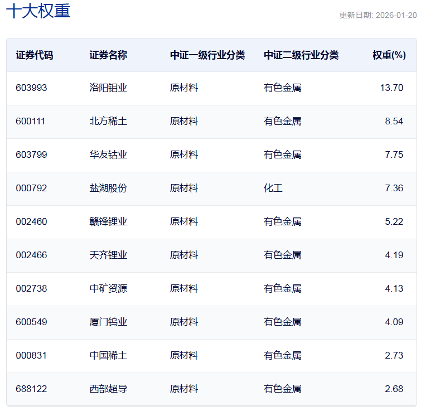Click 原材料 in the 中矿资源 row
The height and width of the screenshot is (411, 421).
coord(184,288)
